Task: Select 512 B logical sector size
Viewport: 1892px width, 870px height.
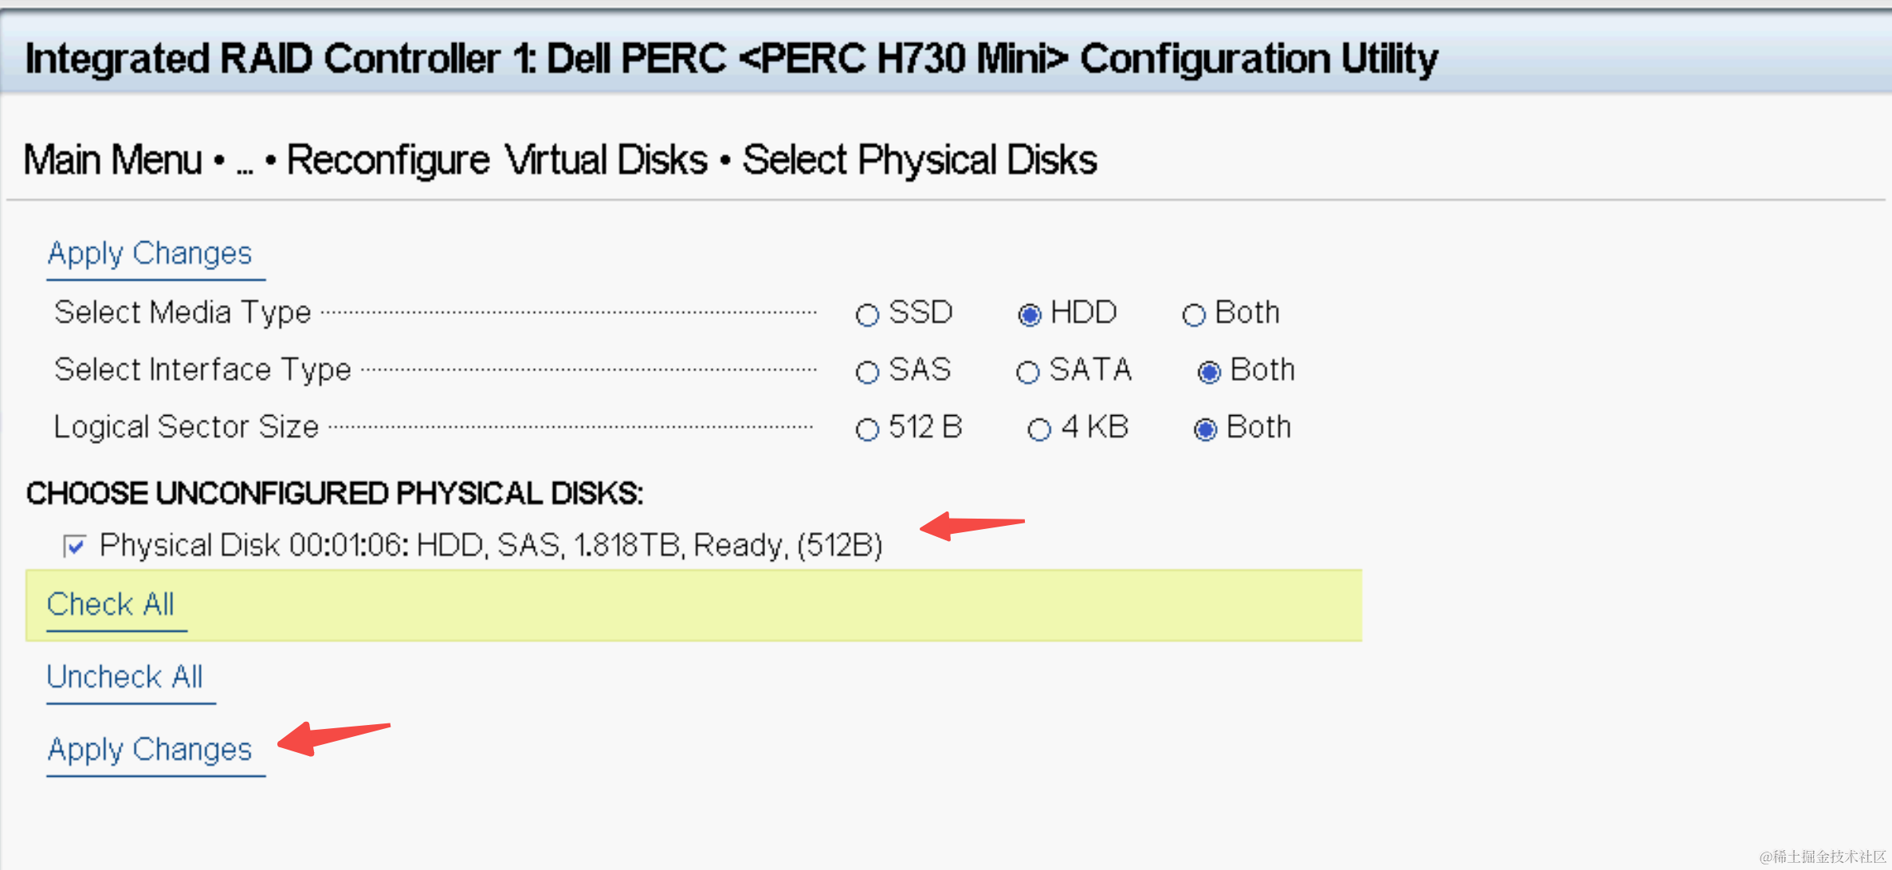Action: tap(867, 429)
